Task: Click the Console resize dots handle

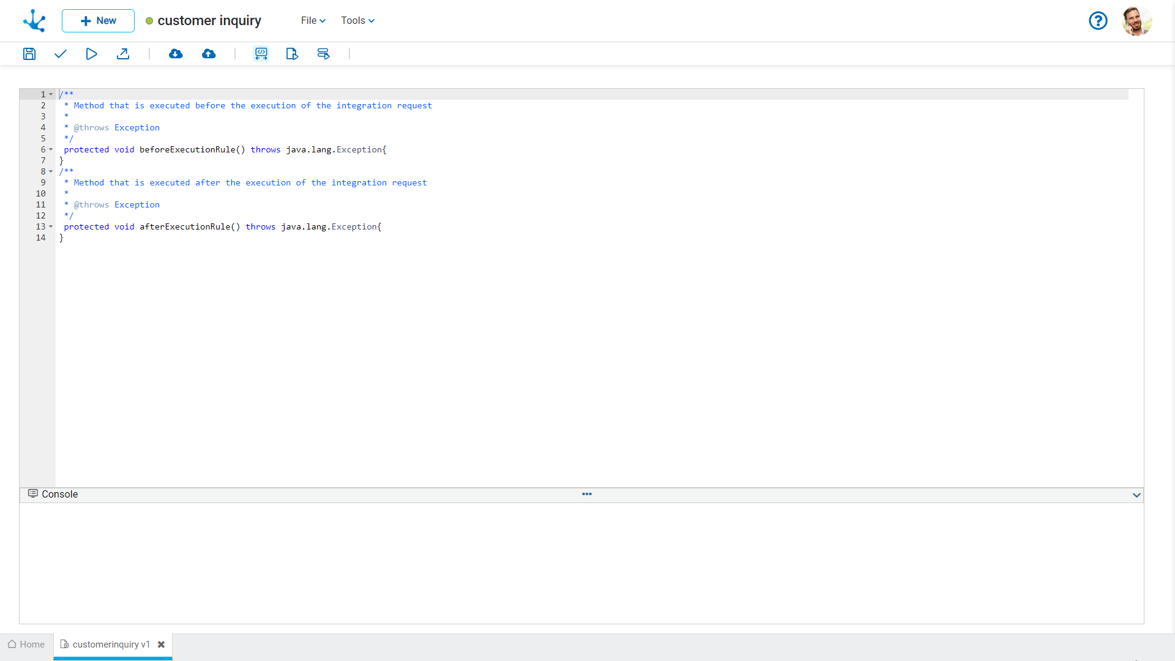Action: (x=587, y=494)
